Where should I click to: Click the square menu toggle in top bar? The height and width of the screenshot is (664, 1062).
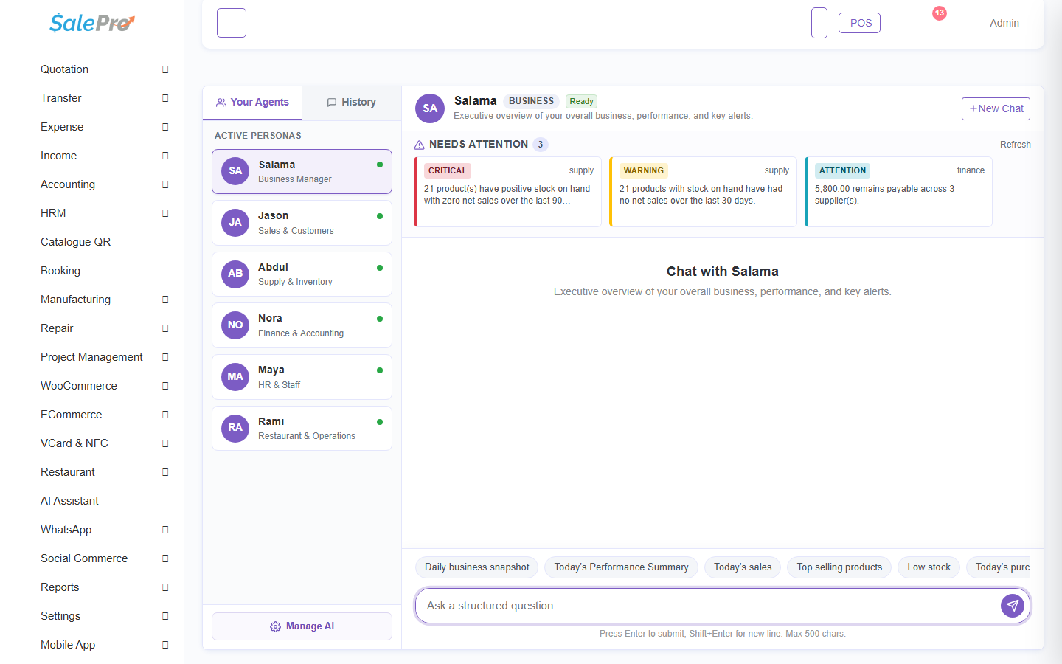pyautogui.click(x=232, y=23)
